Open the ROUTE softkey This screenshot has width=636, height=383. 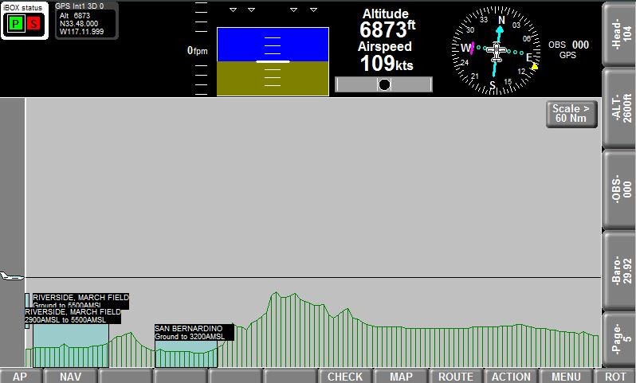click(x=456, y=377)
